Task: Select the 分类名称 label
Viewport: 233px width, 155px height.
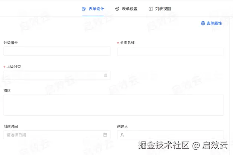Action: tap(127, 43)
